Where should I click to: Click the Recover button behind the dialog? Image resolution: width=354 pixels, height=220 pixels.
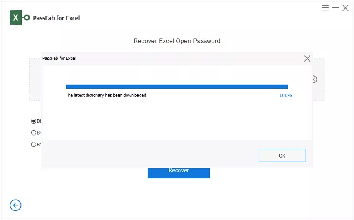(179, 173)
